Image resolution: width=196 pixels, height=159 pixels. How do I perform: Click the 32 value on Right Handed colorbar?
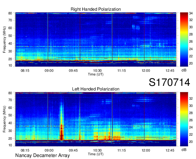191,20
